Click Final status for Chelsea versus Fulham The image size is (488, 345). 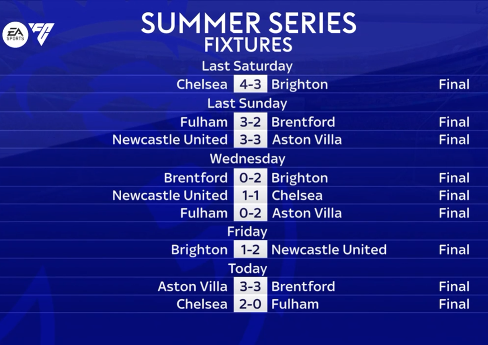[x=454, y=304]
